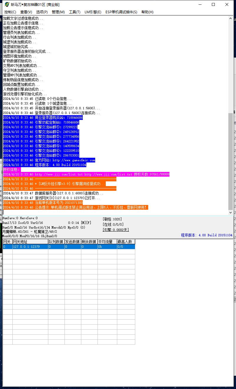The height and width of the screenshot is (389, 236).
Task: Click the 商业登录器购买QQ: 718846686 line
Action: (x=43, y=118)
